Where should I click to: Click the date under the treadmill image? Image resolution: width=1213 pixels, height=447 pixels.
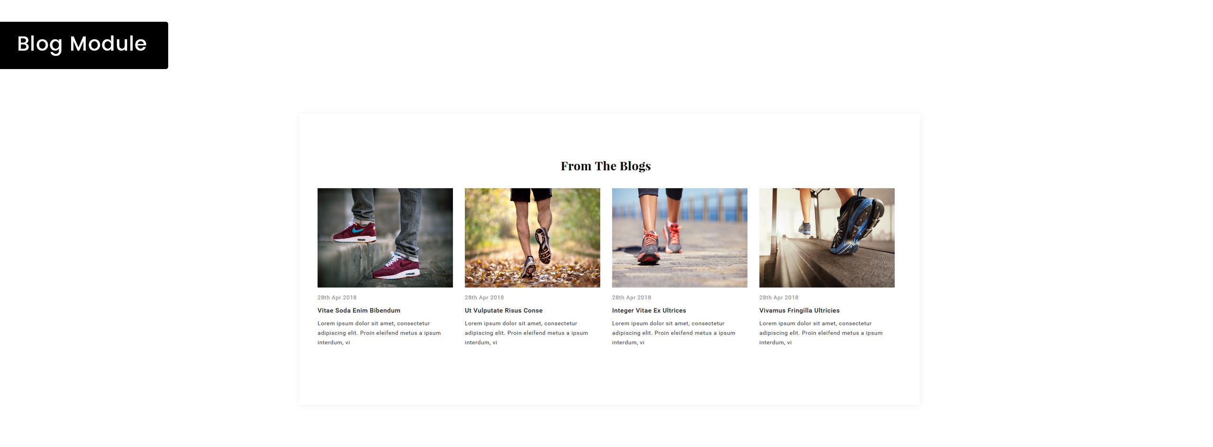tap(779, 298)
